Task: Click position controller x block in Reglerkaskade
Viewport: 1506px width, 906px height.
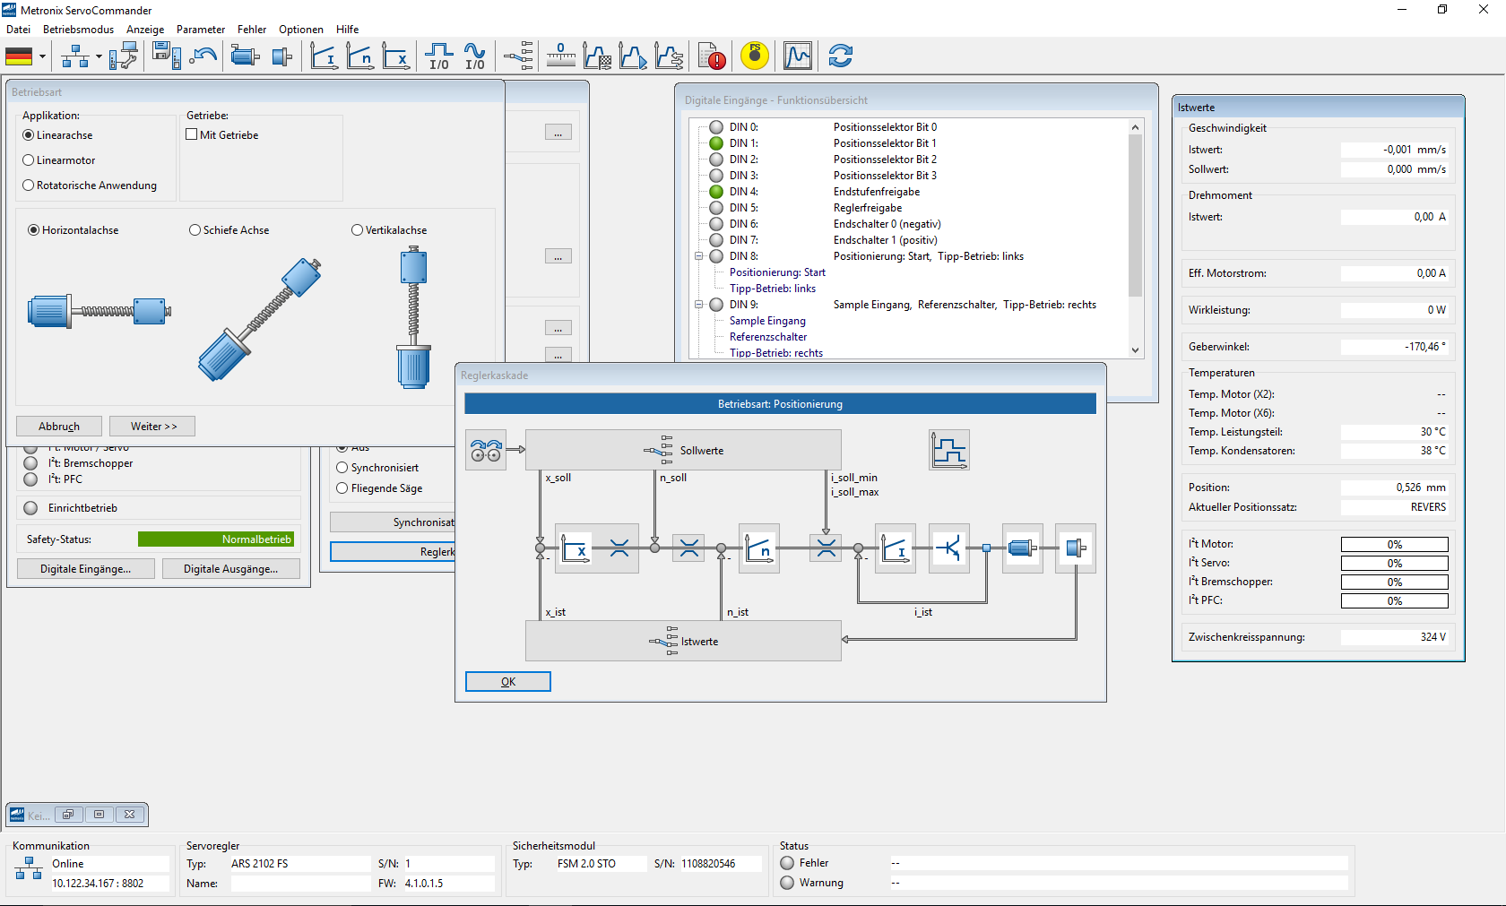Action: (x=576, y=548)
